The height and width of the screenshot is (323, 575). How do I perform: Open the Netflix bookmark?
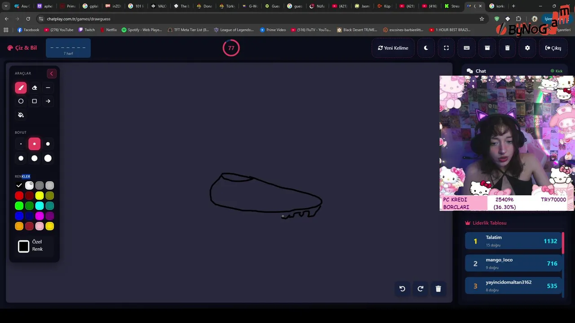pyautogui.click(x=108, y=30)
